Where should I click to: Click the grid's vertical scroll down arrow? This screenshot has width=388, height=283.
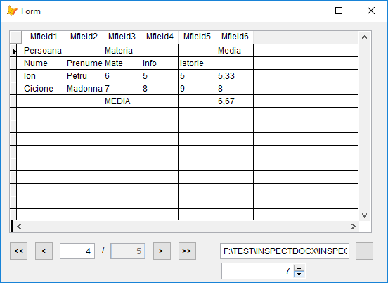[x=364, y=215]
